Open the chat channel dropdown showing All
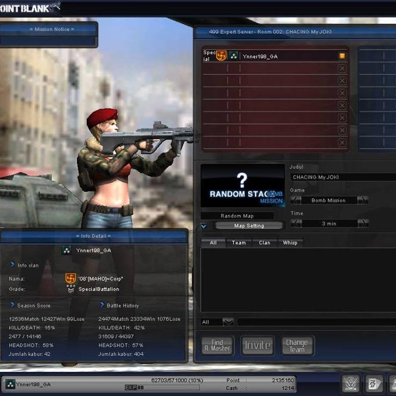The width and height of the screenshot is (396, 396). pos(228,322)
